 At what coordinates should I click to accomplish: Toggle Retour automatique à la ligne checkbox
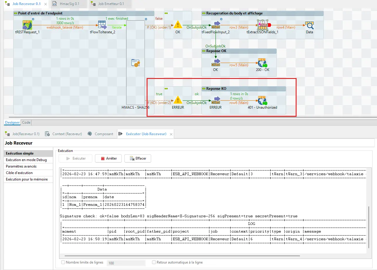(x=154, y=262)
